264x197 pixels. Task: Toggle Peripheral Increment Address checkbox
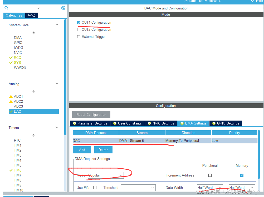pyautogui.click(x=210, y=175)
